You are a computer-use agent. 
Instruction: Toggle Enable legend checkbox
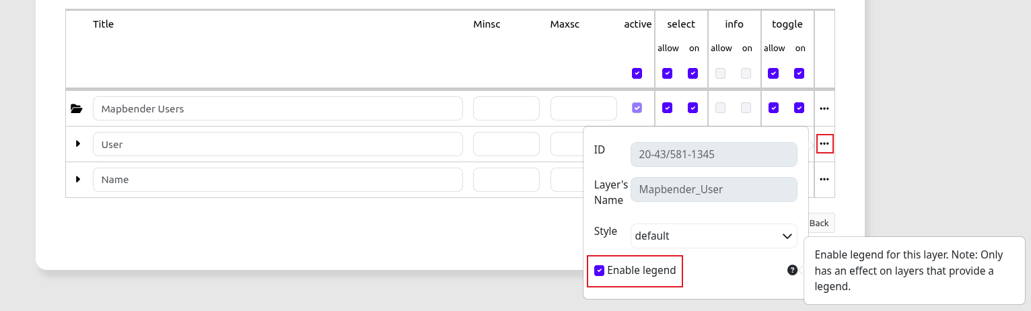tap(599, 271)
